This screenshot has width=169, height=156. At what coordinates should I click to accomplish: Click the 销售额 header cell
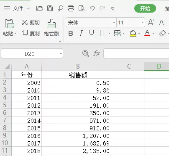(x=78, y=75)
